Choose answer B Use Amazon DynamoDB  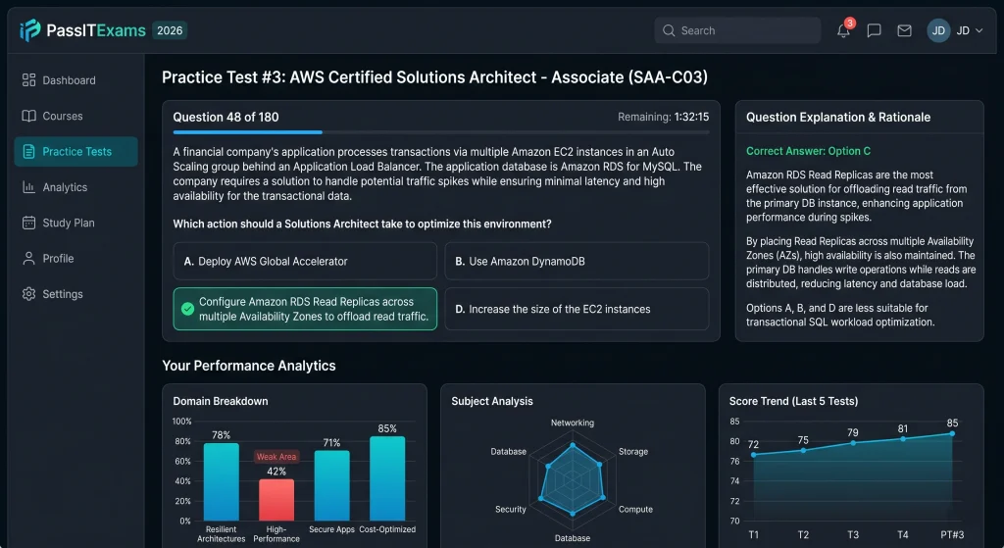click(x=577, y=261)
